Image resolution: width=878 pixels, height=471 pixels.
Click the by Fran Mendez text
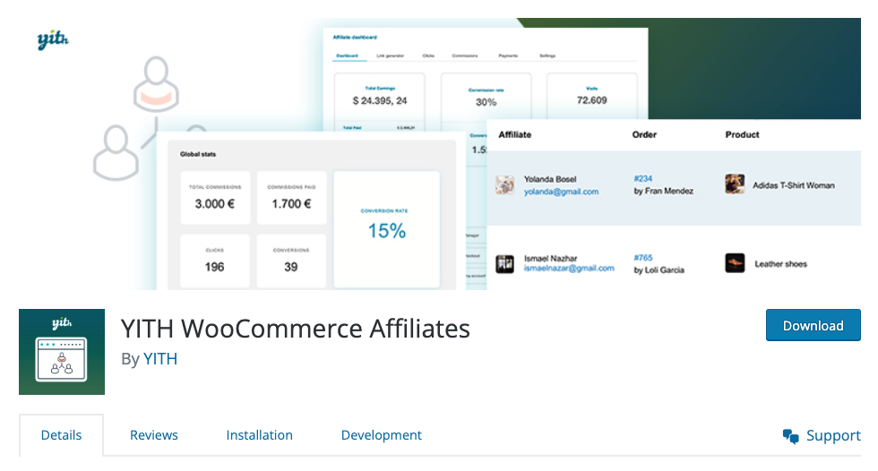664,191
